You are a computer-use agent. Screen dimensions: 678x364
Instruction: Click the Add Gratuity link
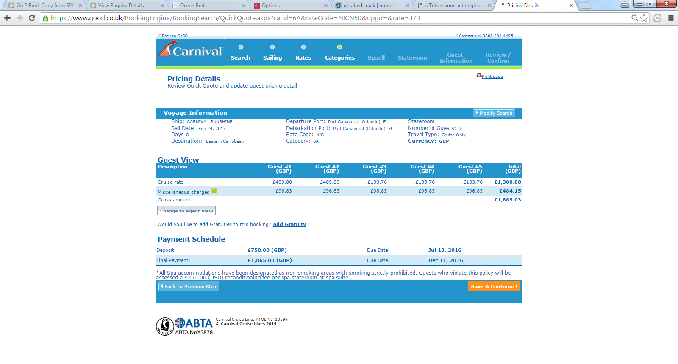[289, 224]
